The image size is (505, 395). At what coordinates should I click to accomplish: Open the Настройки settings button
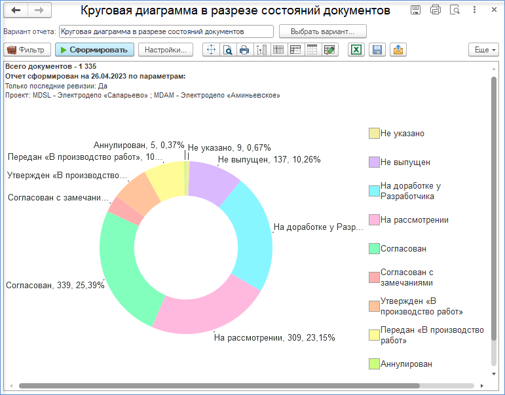pyautogui.click(x=165, y=50)
